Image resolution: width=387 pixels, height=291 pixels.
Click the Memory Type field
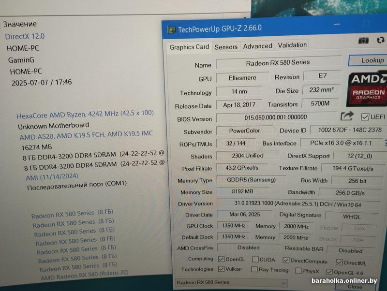point(251,179)
